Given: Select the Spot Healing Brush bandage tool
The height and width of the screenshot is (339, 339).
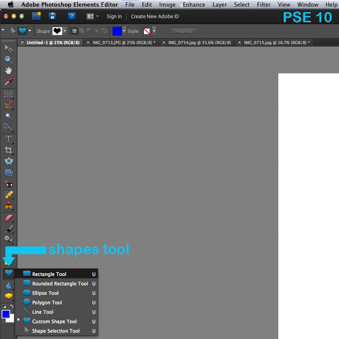Looking at the screenshot, I should [9, 195].
